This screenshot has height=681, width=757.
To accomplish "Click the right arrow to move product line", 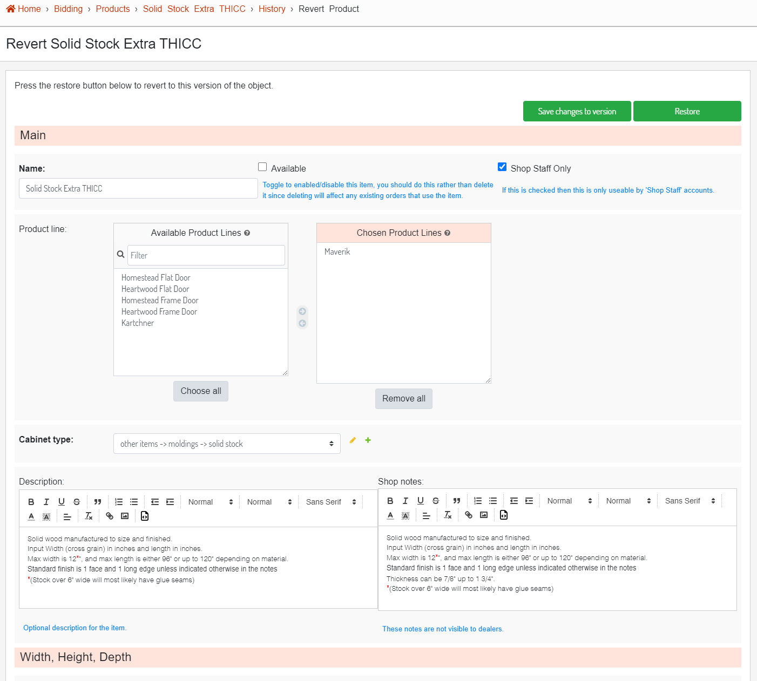I will (302, 311).
